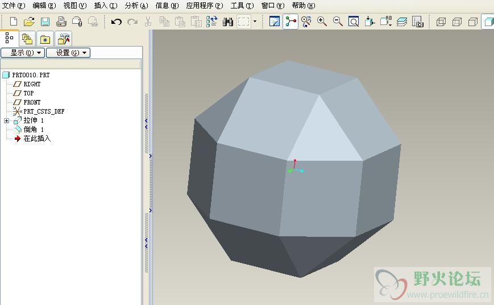
Task: Zoom in with the plus magnifier
Action: (322, 22)
